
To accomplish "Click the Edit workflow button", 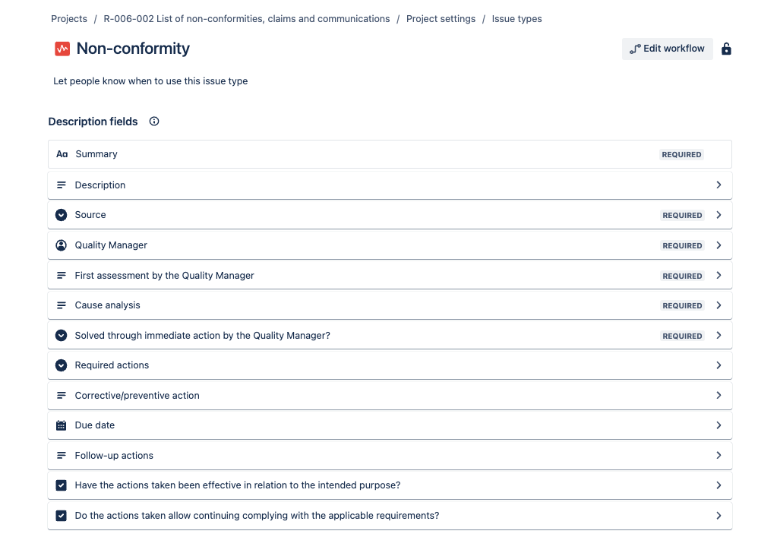I will (667, 49).
